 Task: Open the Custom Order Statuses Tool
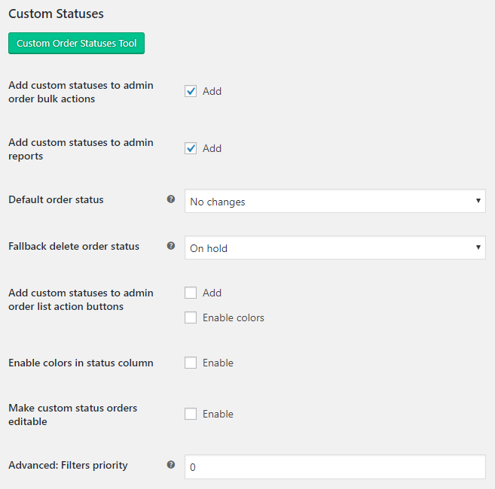point(76,43)
